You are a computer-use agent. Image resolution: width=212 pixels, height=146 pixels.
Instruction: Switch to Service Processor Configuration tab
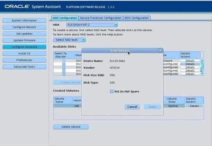click(x=101, y=18)
